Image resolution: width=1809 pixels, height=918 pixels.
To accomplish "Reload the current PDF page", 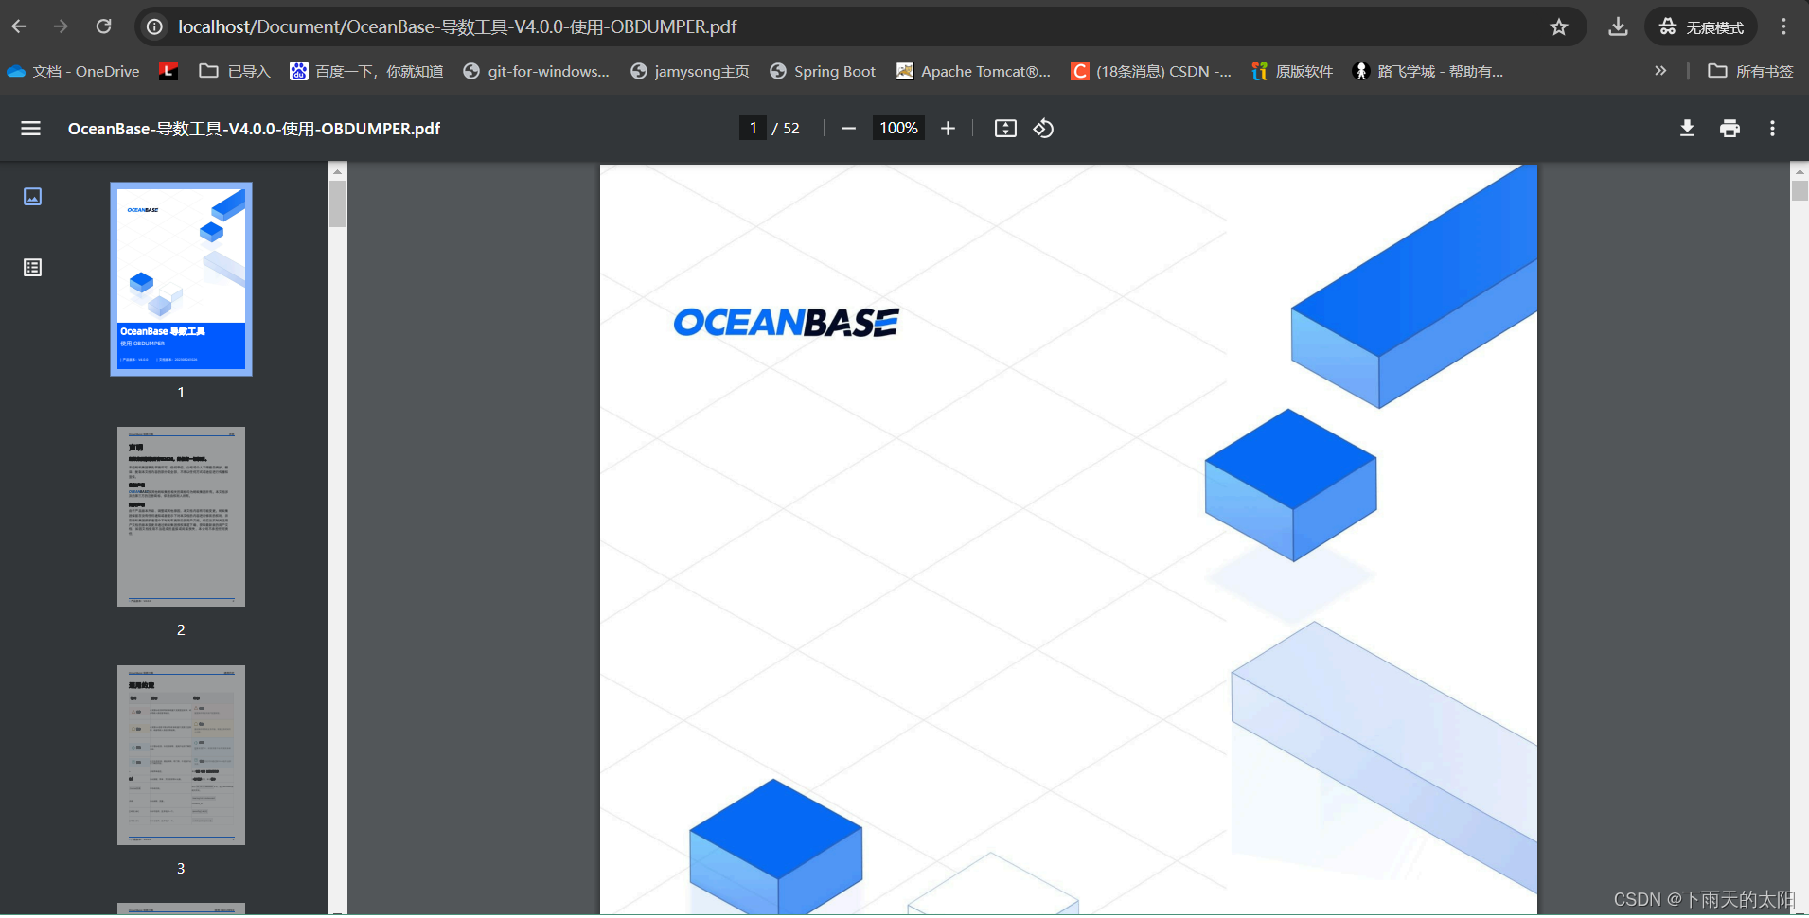I will pos(104,26).
